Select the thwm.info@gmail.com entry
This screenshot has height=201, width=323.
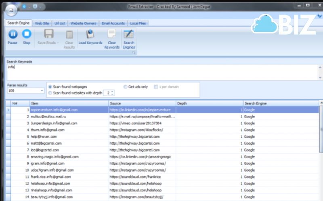click(x=48, y=130)
